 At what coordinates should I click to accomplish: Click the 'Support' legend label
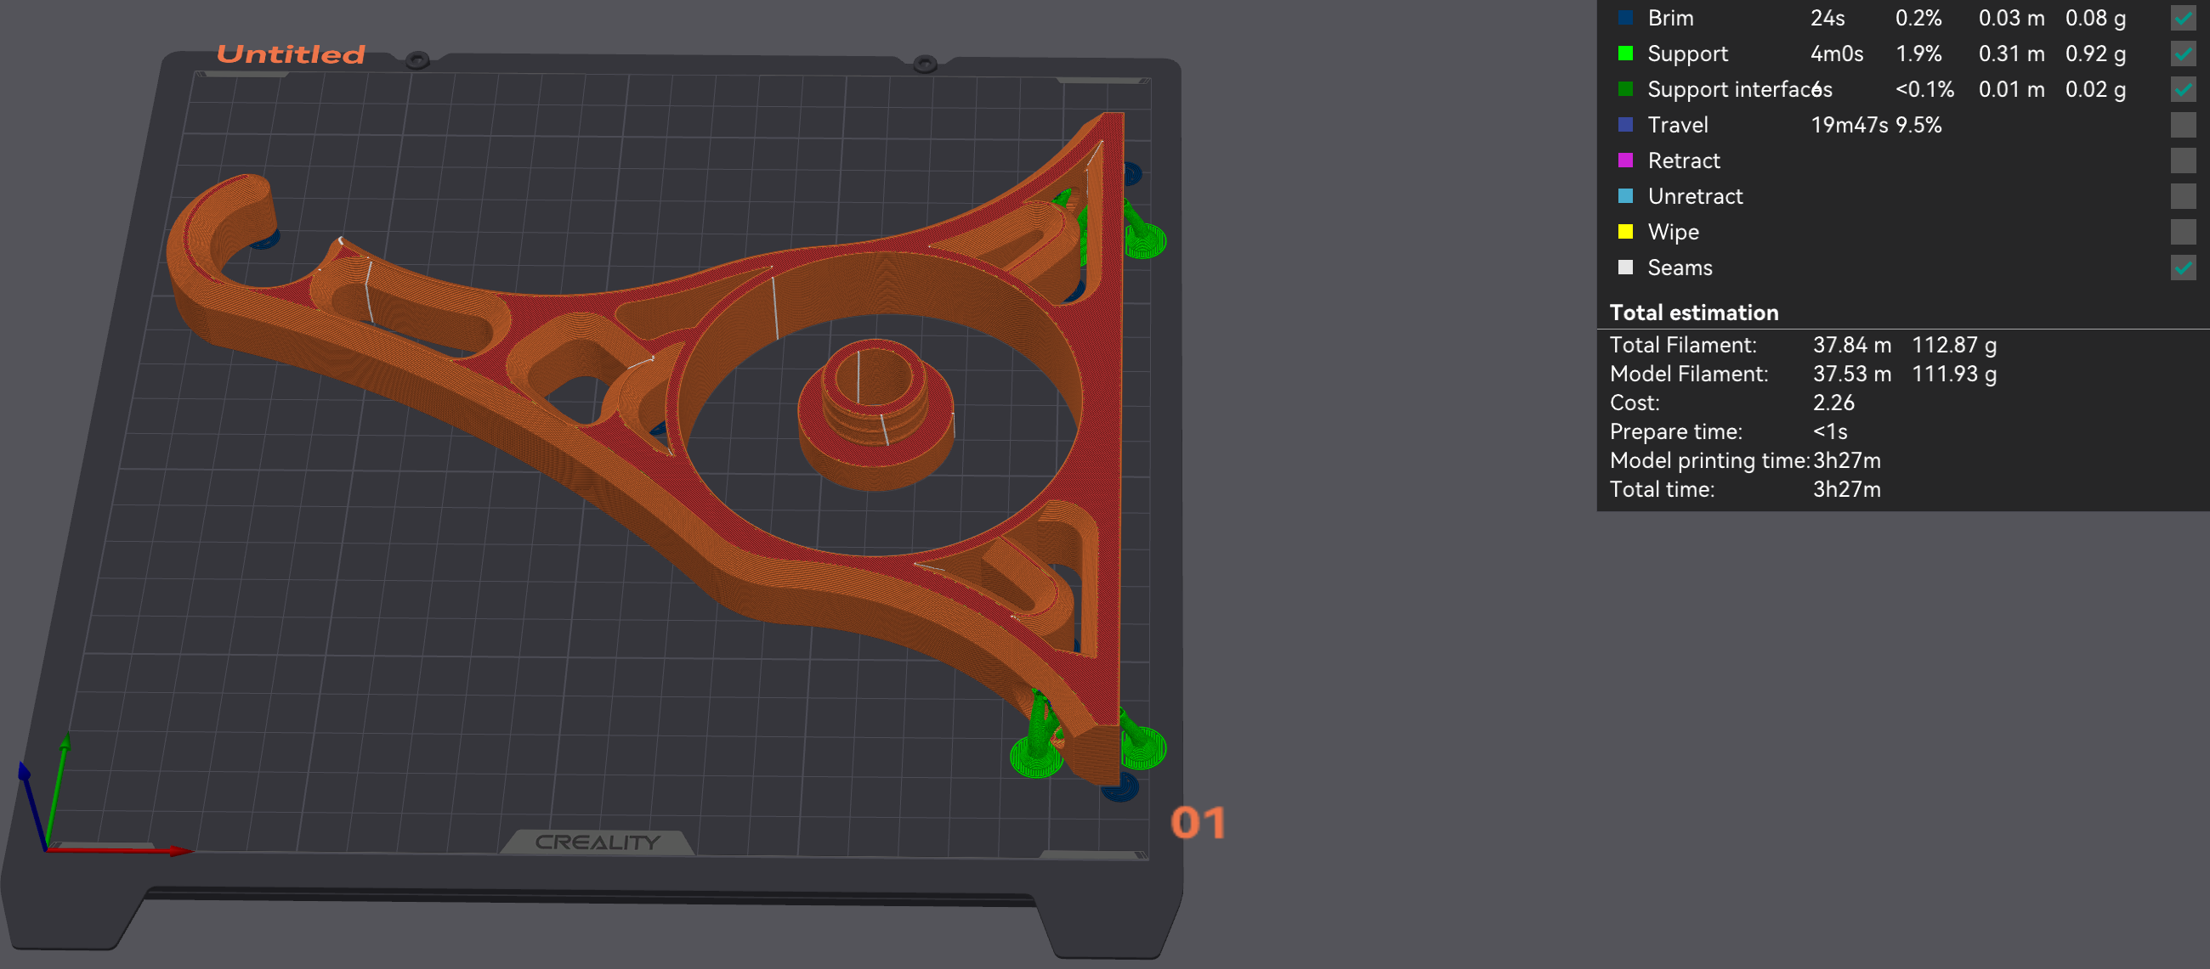1687,54
